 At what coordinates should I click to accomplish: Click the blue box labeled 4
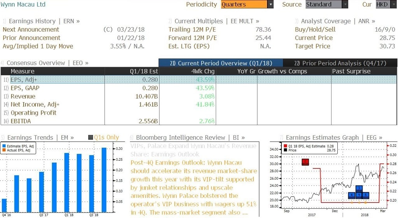[352, 195]
